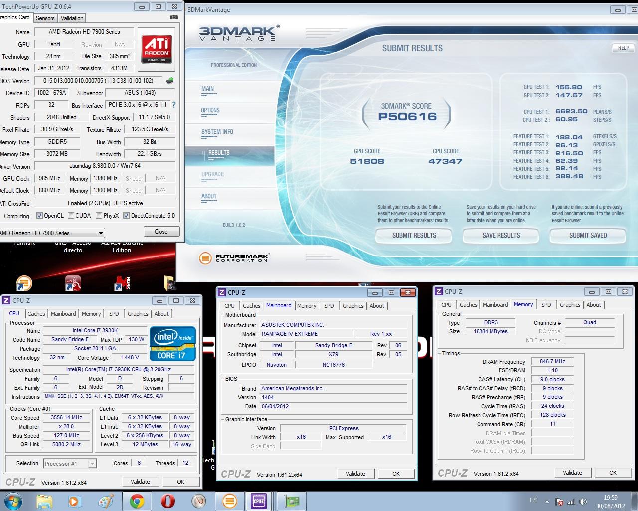Open the folder icon on the desktop
Viewport: 638px width, 511px height.
click(x=170, y=283)
